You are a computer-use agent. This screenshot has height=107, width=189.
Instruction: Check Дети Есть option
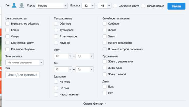[104, 87]
